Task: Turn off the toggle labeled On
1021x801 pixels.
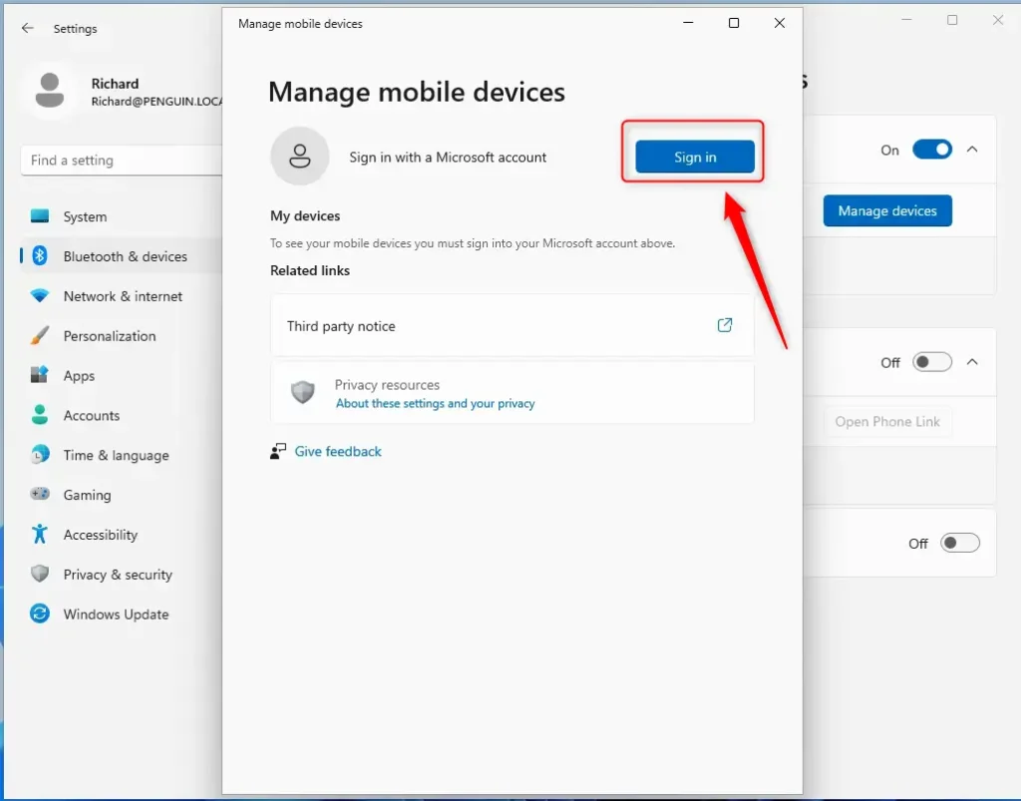Action: point(932,150)
